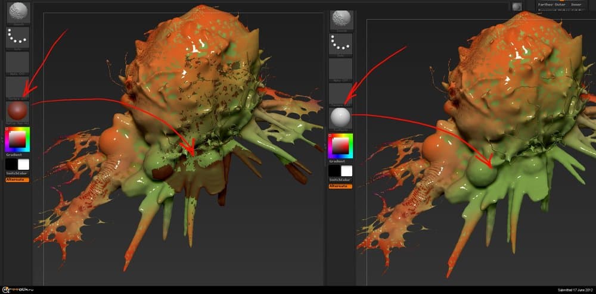Enable Gradient under the left color picker

(x=14, y=154)
